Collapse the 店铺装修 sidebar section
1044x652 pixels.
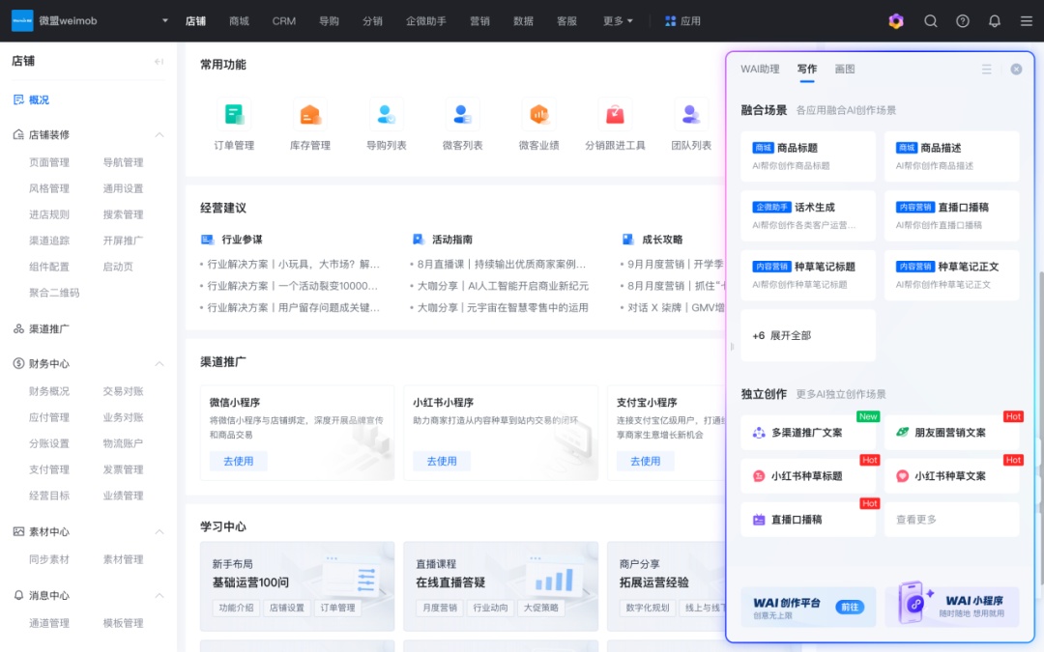(x=159, y=135)
